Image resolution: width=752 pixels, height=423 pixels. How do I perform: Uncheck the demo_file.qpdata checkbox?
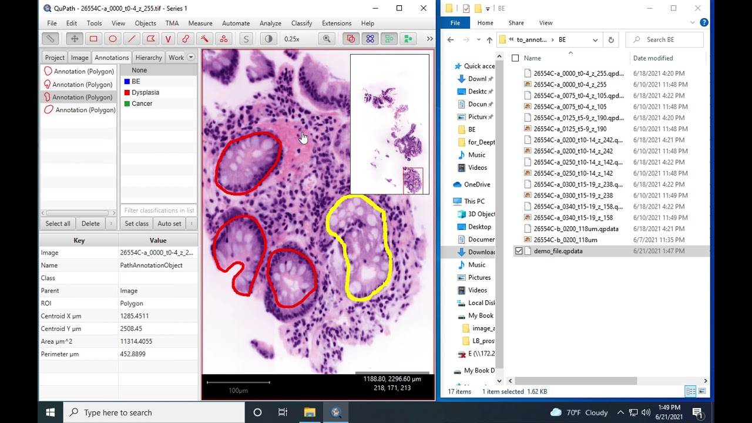click(519, 251)
